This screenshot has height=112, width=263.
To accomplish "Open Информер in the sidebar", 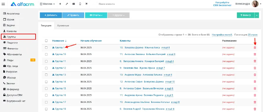I will [x=11, y=89].
